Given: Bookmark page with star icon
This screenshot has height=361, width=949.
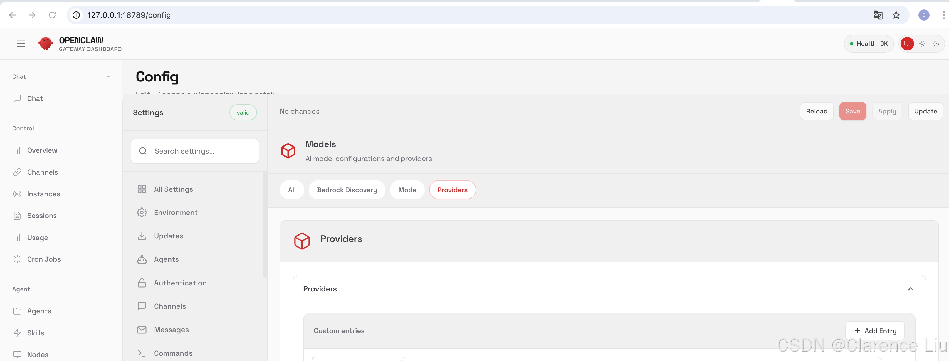Looking at the screenshot, I should (x=896, y=15).
